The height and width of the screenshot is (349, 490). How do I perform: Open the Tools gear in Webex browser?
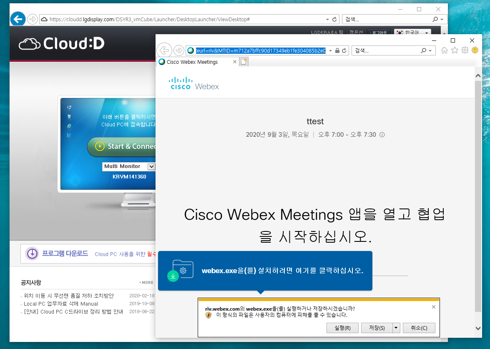[x=465, y=50]
